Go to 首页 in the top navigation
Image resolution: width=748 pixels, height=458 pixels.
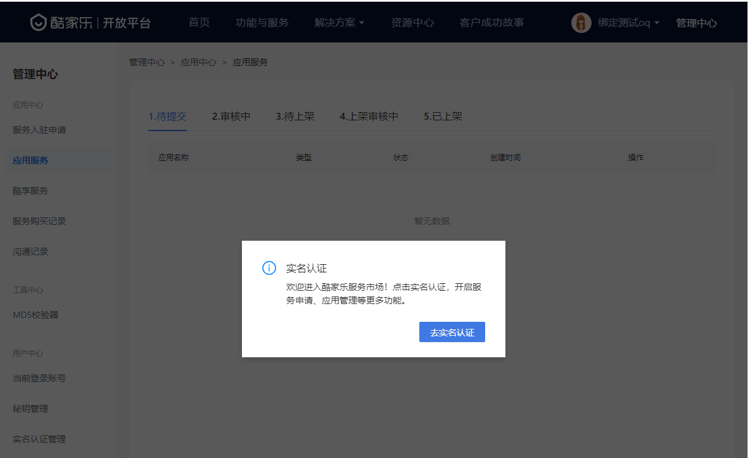point(199,23)
